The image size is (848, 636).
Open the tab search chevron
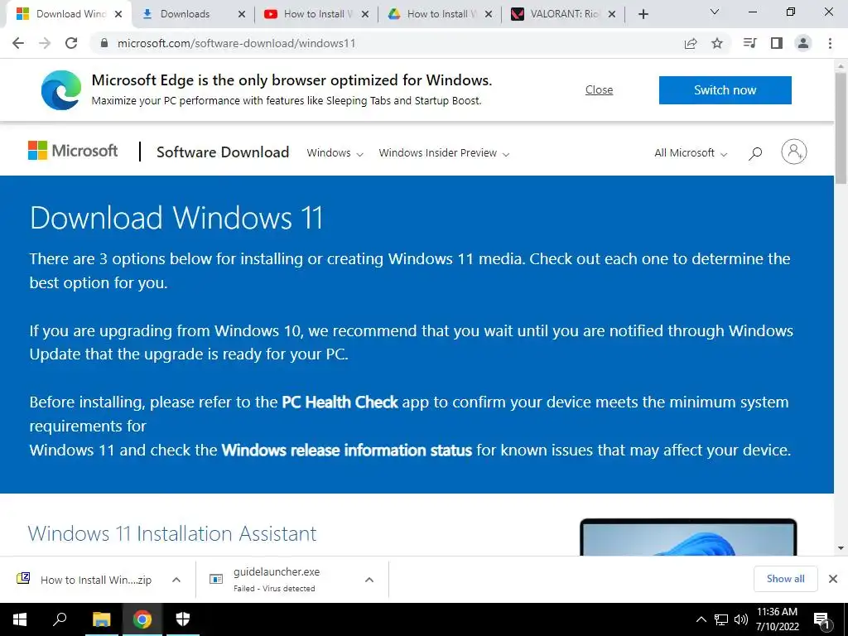coord(715,12)
